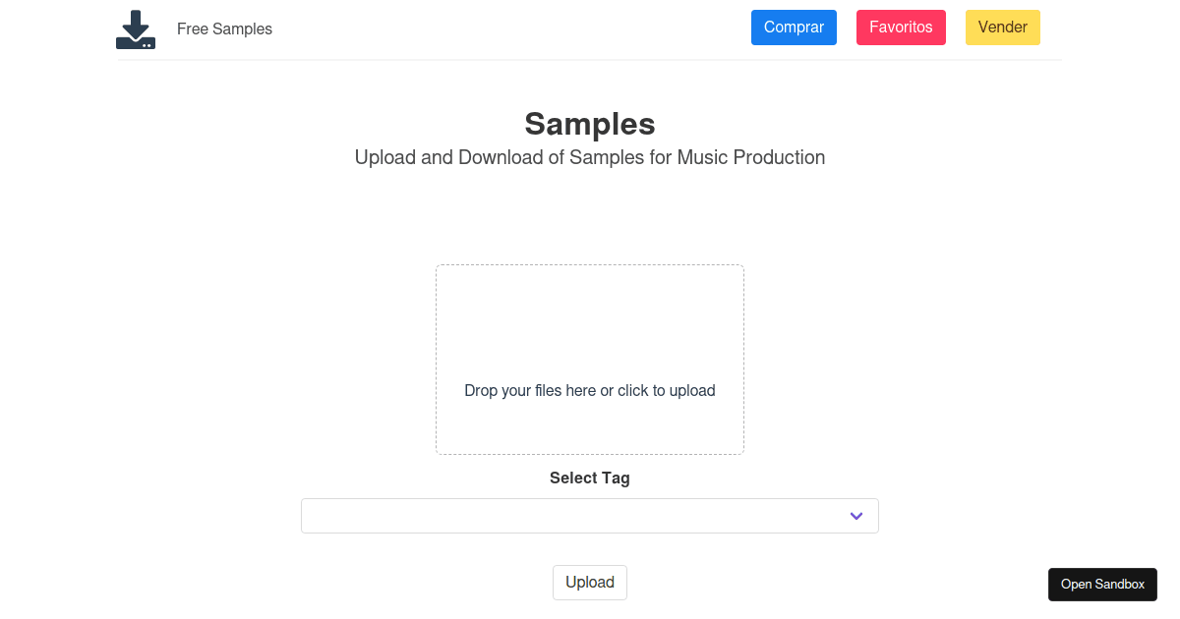
Task: Open the Comprar page
Action: (x=794, y=28)
